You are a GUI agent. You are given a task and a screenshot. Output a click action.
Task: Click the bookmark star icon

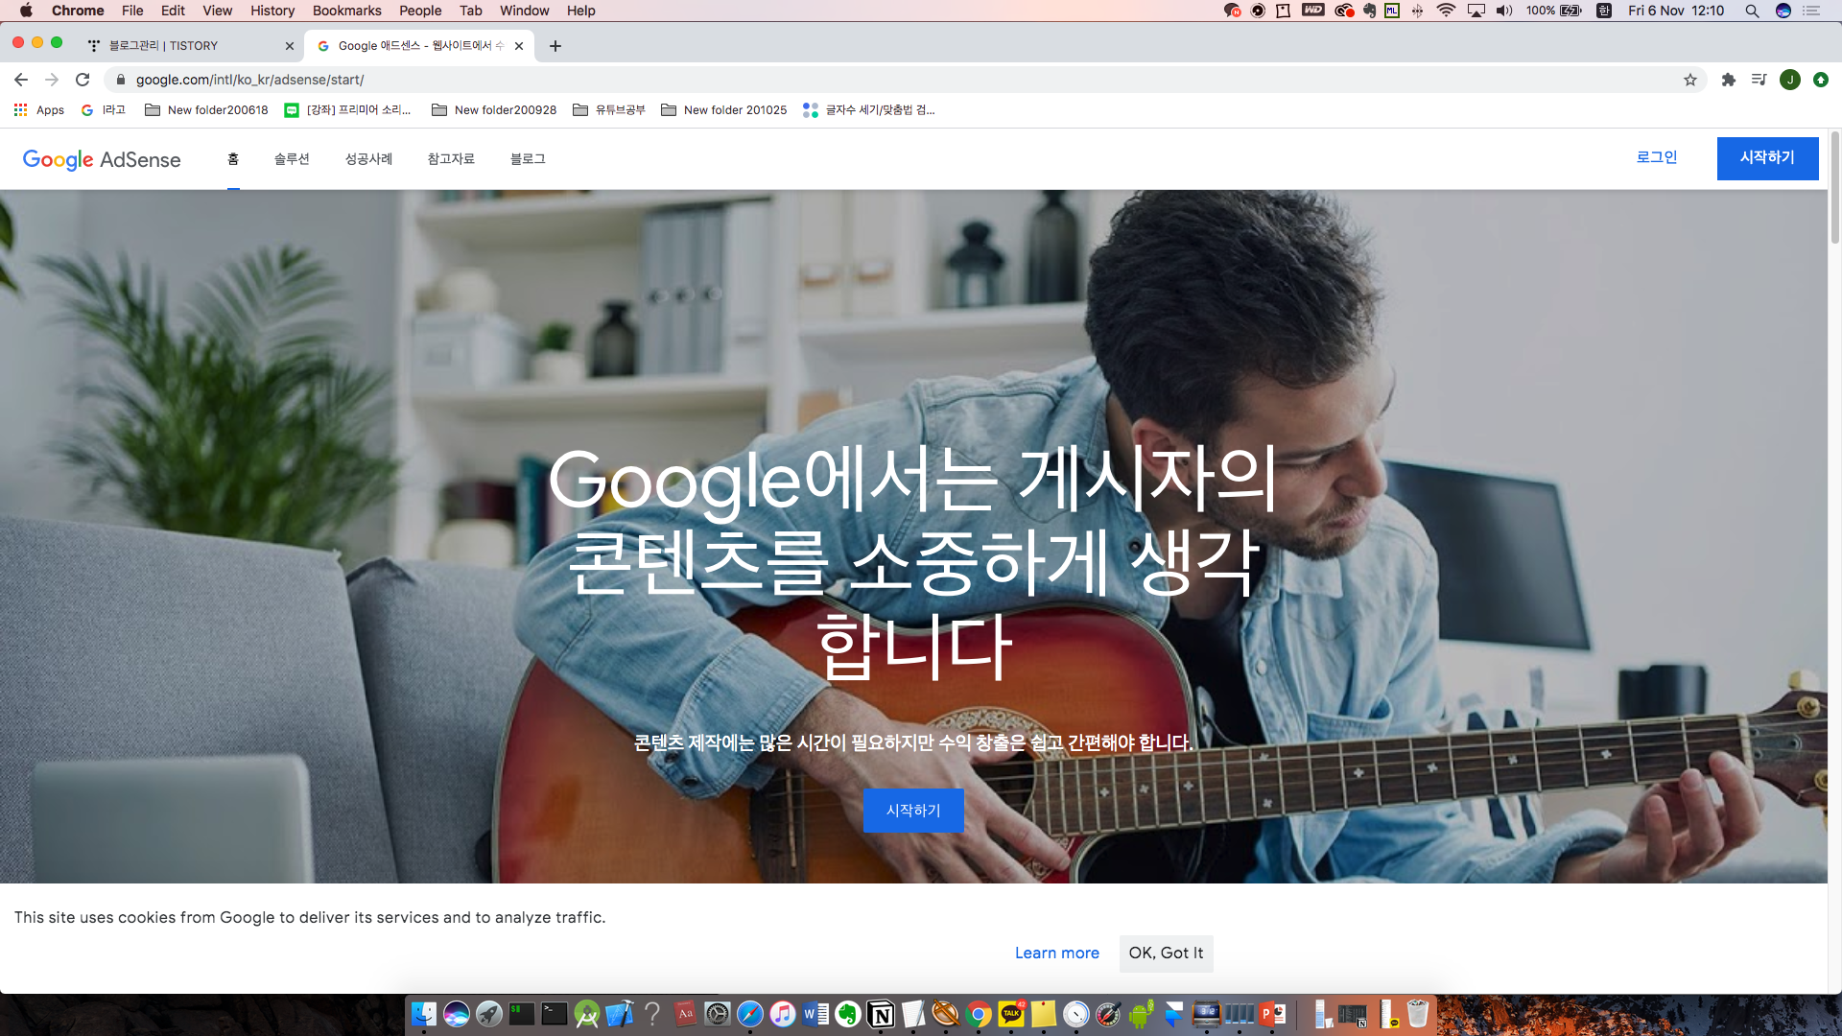click(x=1690, y=80)
